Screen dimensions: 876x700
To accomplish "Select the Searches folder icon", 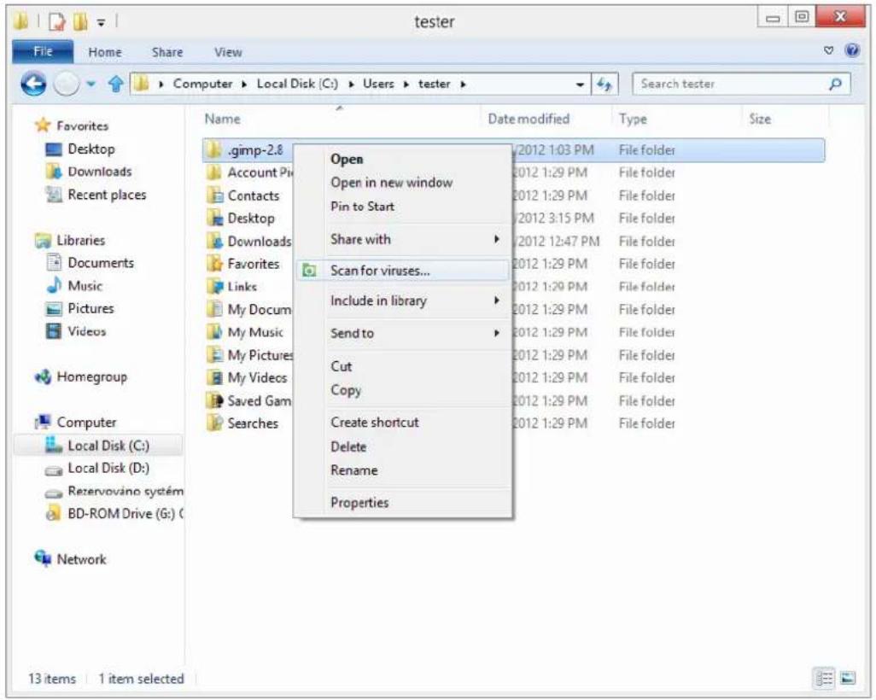I will coord(214,423).
